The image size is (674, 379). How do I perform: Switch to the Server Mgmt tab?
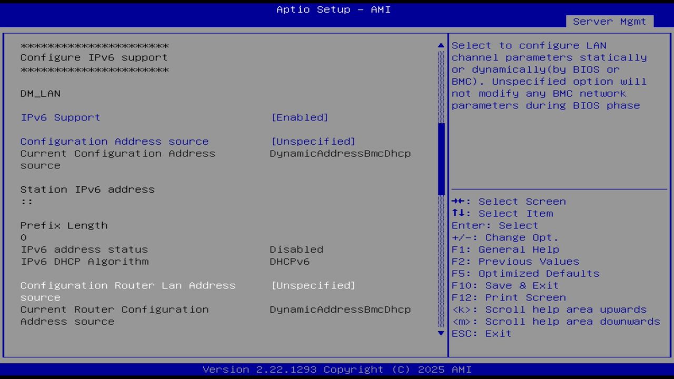click(609, 22)
